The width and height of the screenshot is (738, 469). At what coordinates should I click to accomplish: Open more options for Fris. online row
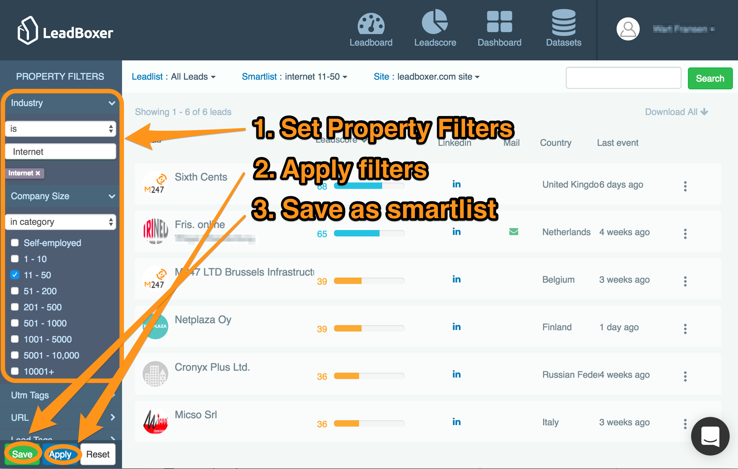tap(685, 234)
